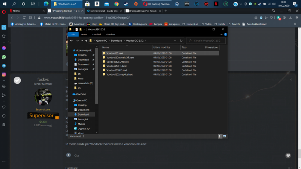Open Musica under Questo PC
Viewport: 301px width, 169px height.
[x=81, y=124]
